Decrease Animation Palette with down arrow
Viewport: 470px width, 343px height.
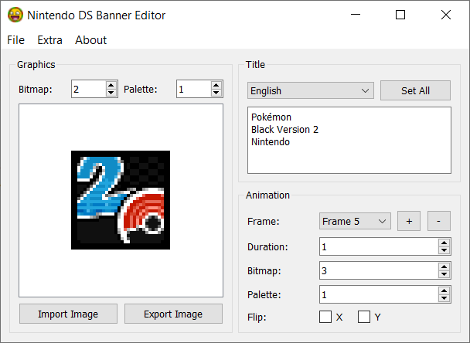click(x=444, y=298)
